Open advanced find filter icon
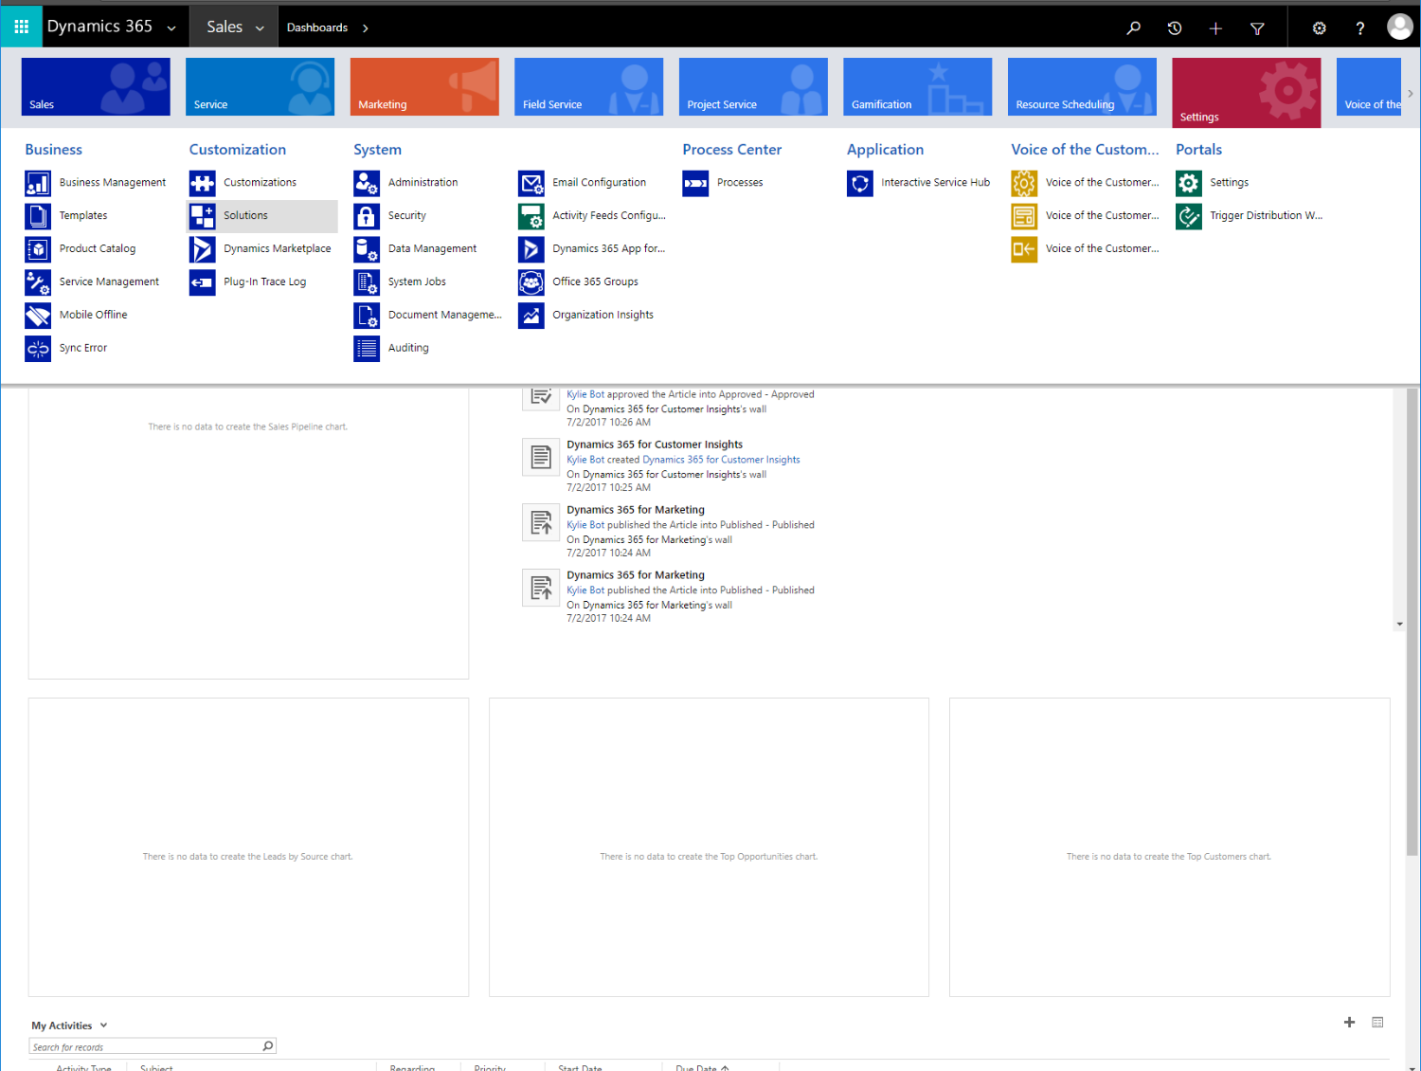Image resolution: width=1421 pixels, height=1071 pixels. (1257, 27)
